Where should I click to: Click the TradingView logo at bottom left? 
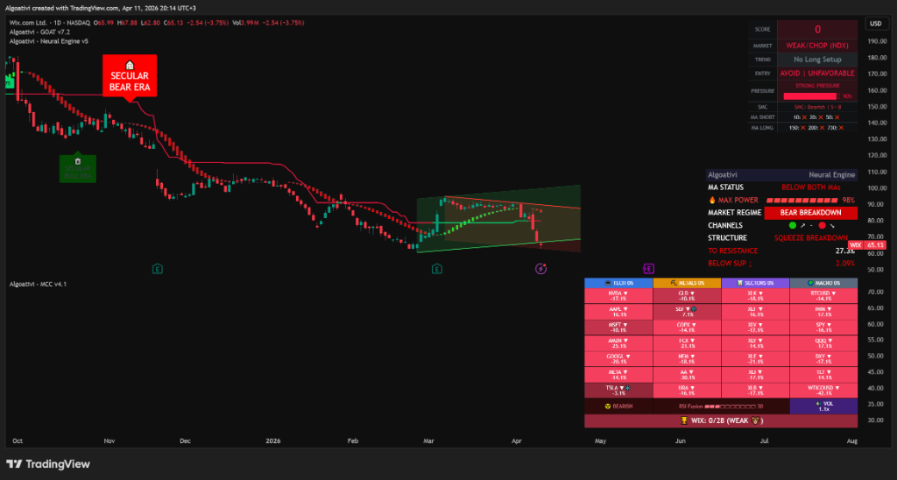coord(48,464)
